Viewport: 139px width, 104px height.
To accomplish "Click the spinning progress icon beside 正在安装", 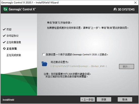I will pos(4,48).
